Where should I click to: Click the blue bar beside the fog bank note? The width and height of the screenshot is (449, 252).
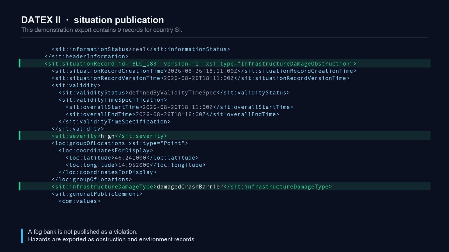[22, 236]
